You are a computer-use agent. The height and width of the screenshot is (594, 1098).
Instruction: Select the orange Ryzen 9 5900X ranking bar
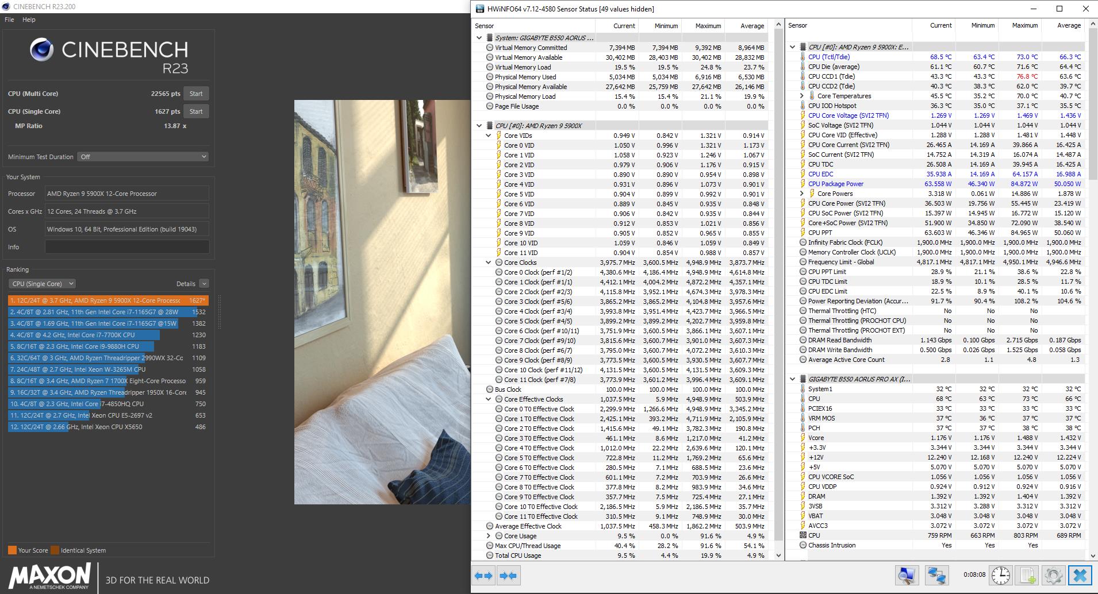click(108, 300)
